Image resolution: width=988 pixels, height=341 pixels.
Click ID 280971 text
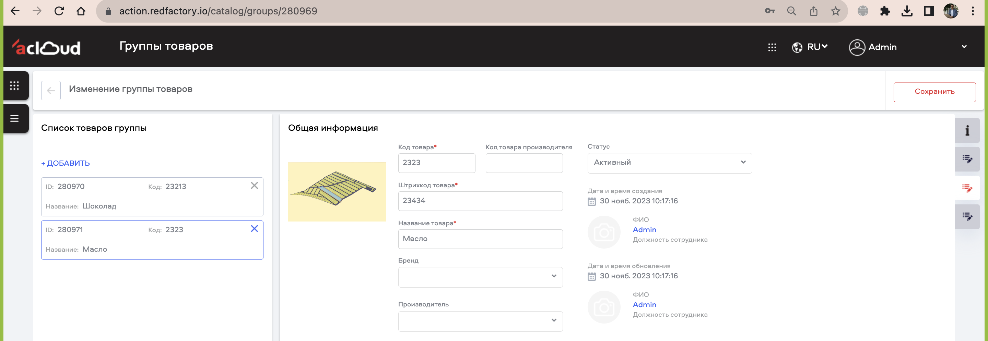point(64,230)
